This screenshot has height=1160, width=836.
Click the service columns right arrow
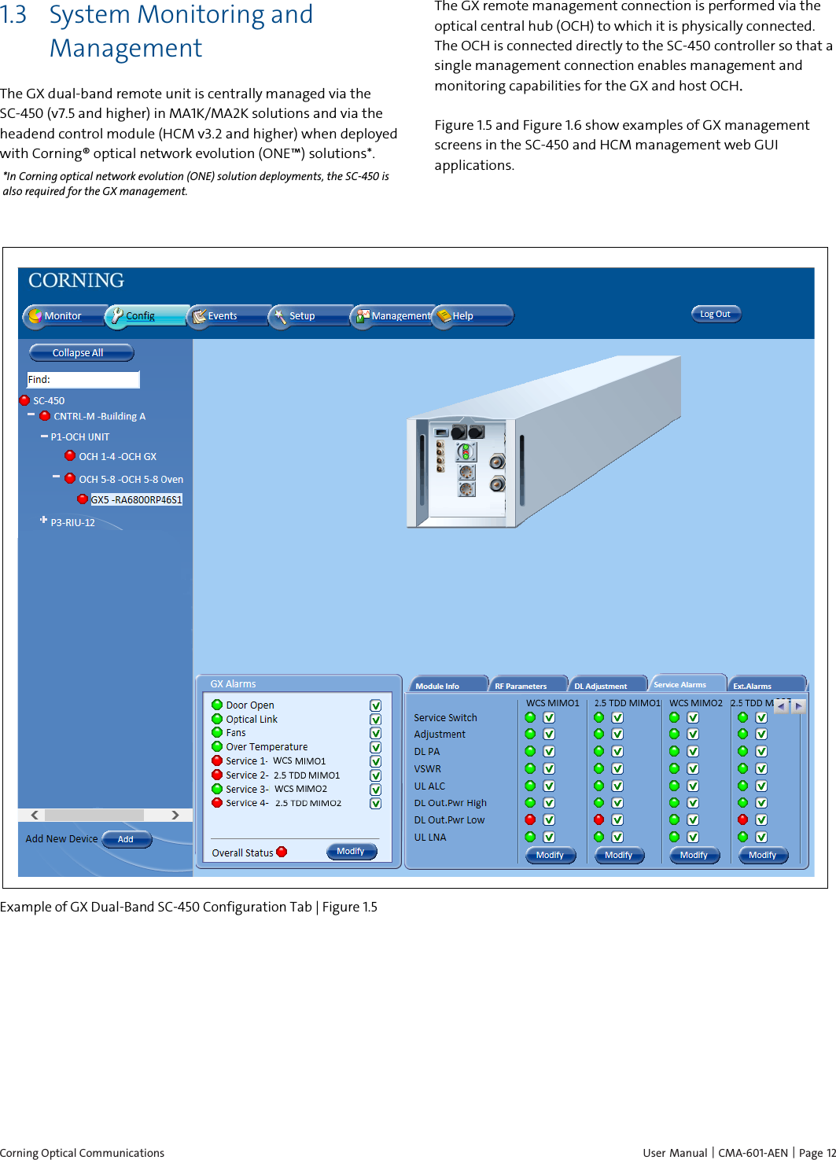pyautogui.click(x=798, y=706)
